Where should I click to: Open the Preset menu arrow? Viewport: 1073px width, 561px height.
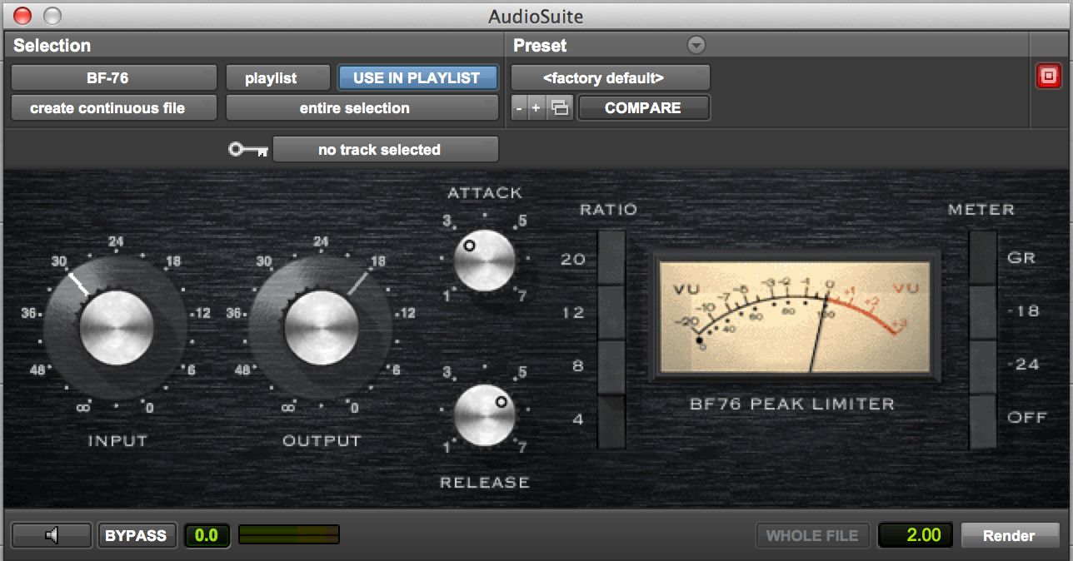tap(696, 46)
